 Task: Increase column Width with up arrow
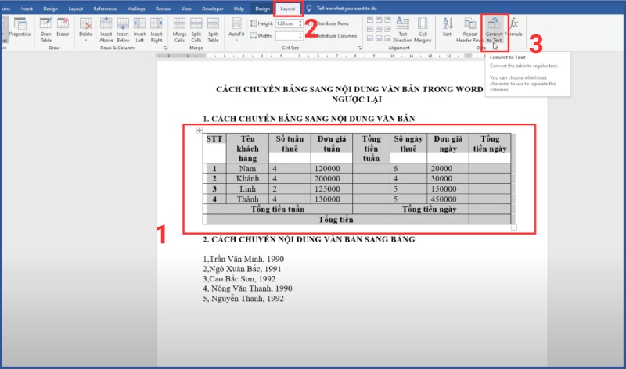[x=300, y=34]
